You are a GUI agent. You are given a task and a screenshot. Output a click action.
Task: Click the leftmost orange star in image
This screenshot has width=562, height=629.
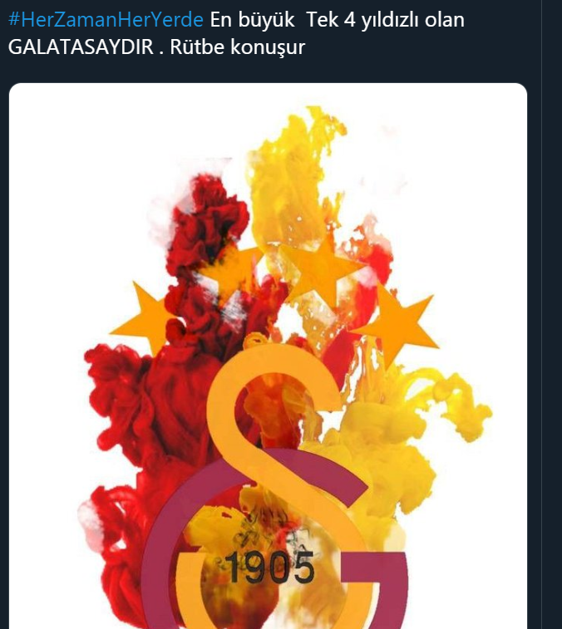[x=141, y=317]
